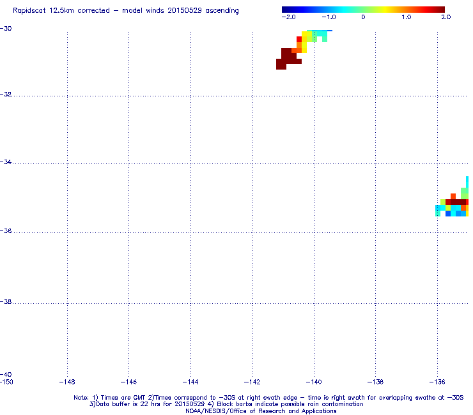Click the -34 latitude axis label
The width and height of the screenshot is (473, 415).
[x=6, y=162]
